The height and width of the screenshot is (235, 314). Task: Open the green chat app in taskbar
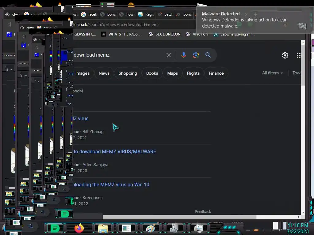(x=55, y=228)
